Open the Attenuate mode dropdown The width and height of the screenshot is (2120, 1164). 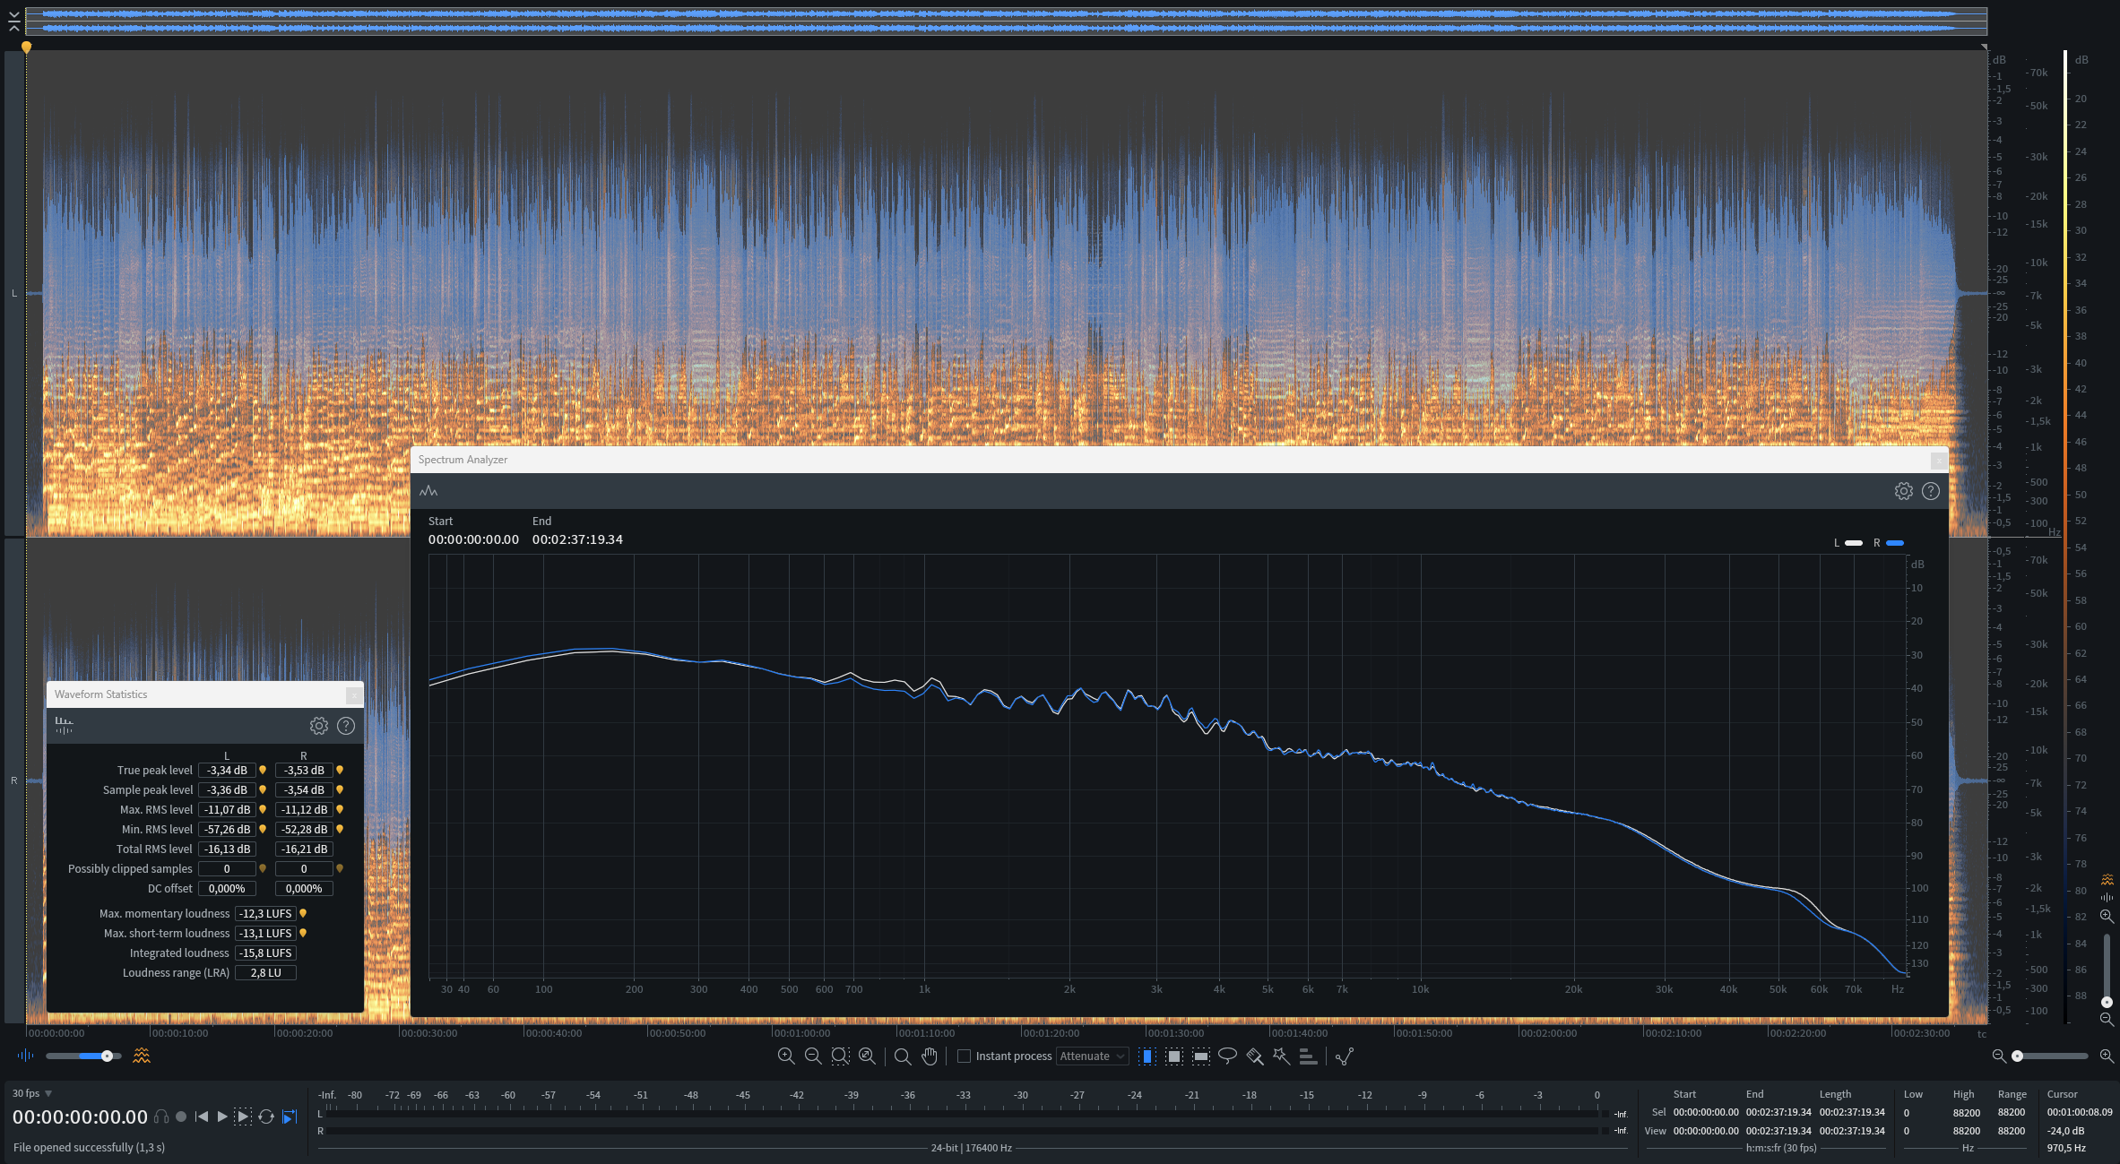click(x=1092, y=1056)
